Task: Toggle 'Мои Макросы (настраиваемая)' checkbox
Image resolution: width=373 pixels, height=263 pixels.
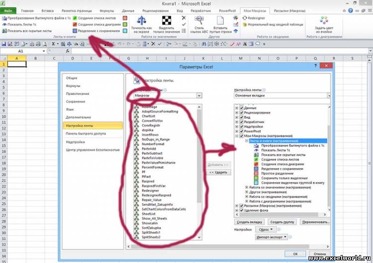Action: pos(241,136)
